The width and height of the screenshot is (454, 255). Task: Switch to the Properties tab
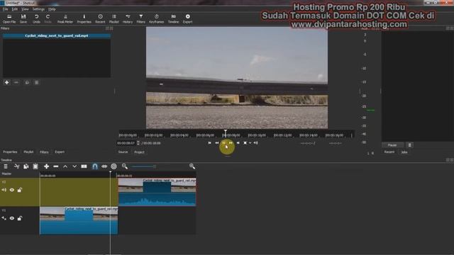coord(10,152)
